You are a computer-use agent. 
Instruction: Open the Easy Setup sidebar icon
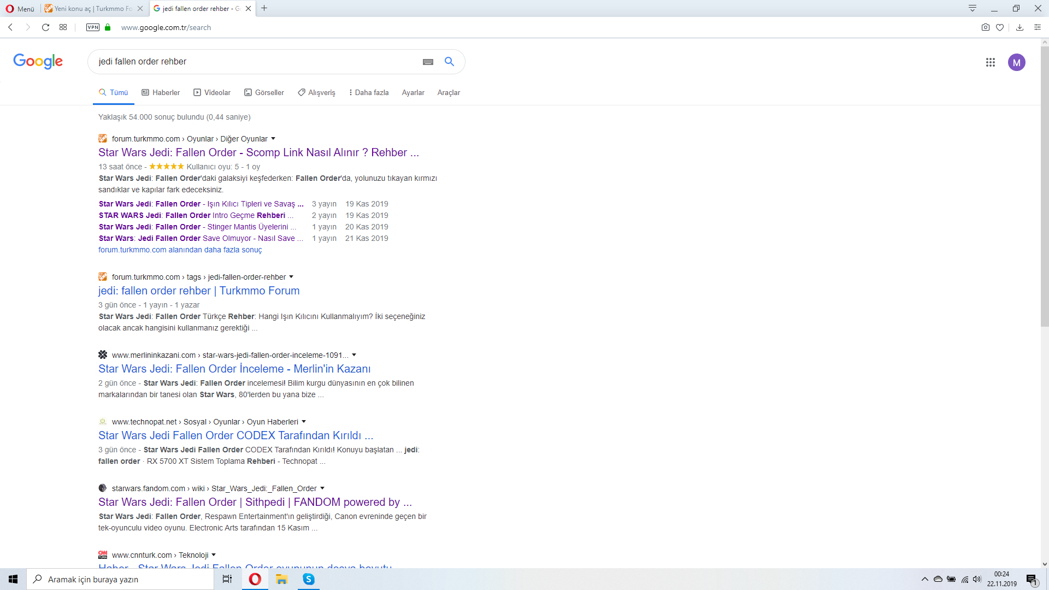click(x=1038, y=27)
